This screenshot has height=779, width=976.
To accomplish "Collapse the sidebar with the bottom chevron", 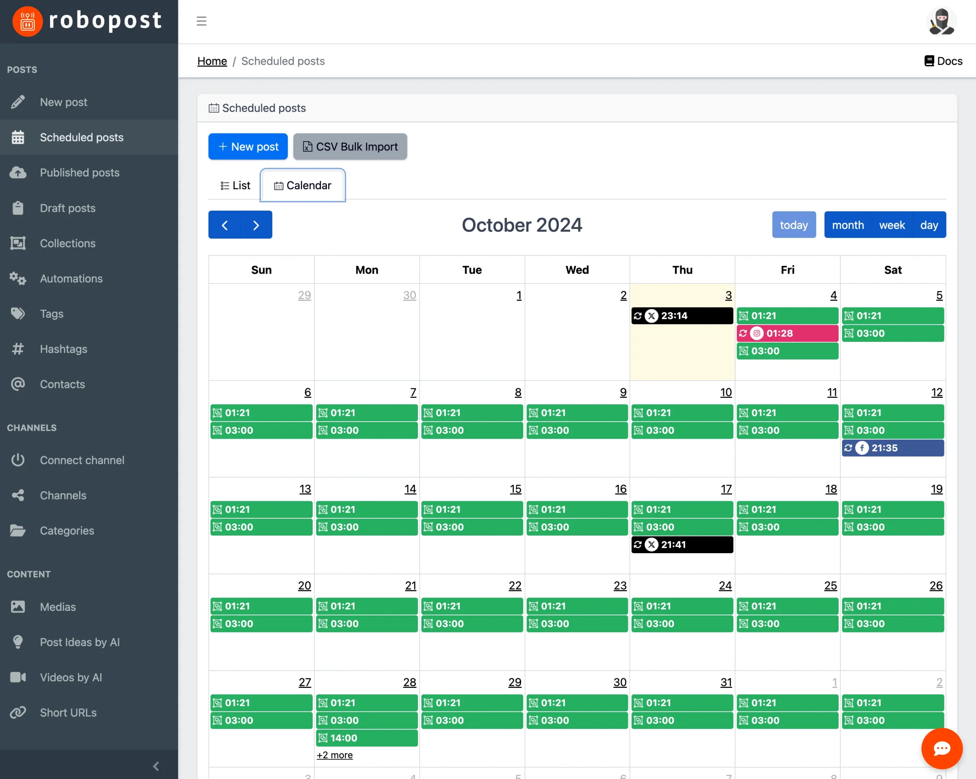I will point(156,766).
